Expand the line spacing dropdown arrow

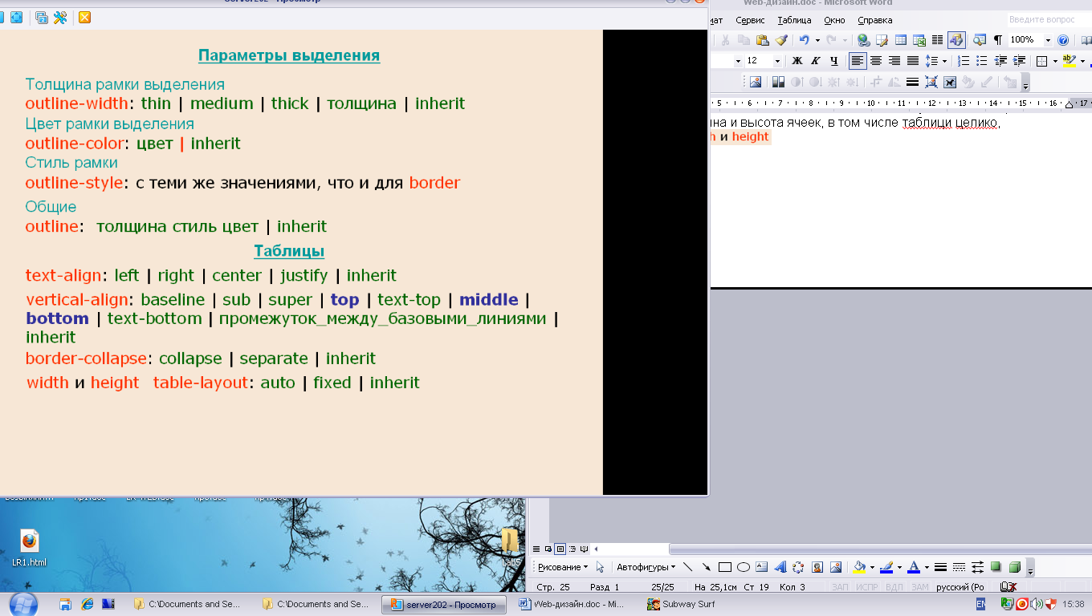click(x=945, y=61)
